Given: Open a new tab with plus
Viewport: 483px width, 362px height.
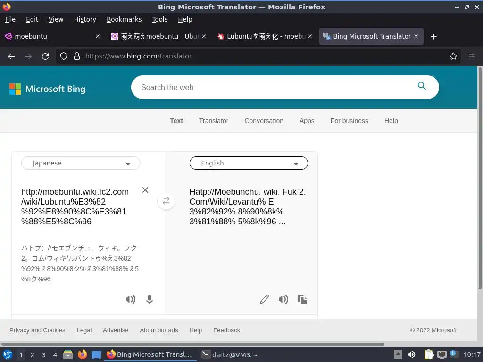Looking at the screenshot, I should pyautogui.click(x=434, y=37).
